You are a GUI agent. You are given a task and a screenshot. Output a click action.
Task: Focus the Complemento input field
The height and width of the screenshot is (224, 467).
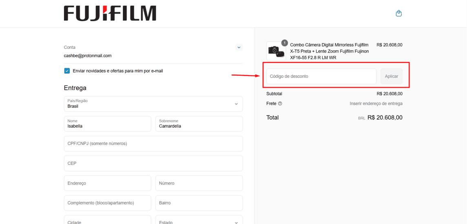click(x=108, y=203)
